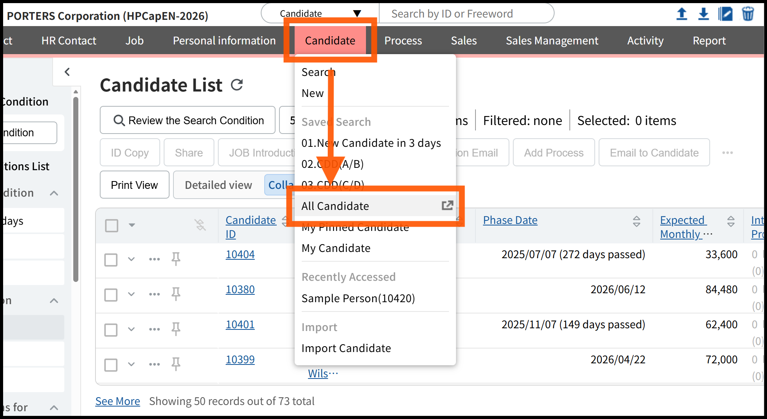Open more actions for candidate 10380

[154, 294]
